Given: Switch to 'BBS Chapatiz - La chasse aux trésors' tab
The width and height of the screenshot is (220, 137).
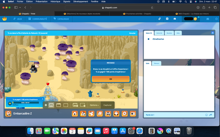Looking at the screenshot, I should point(192,14).
